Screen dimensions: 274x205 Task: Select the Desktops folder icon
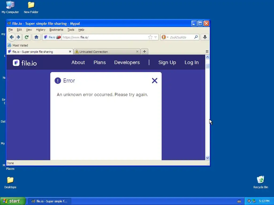click(x=10, y=183)
